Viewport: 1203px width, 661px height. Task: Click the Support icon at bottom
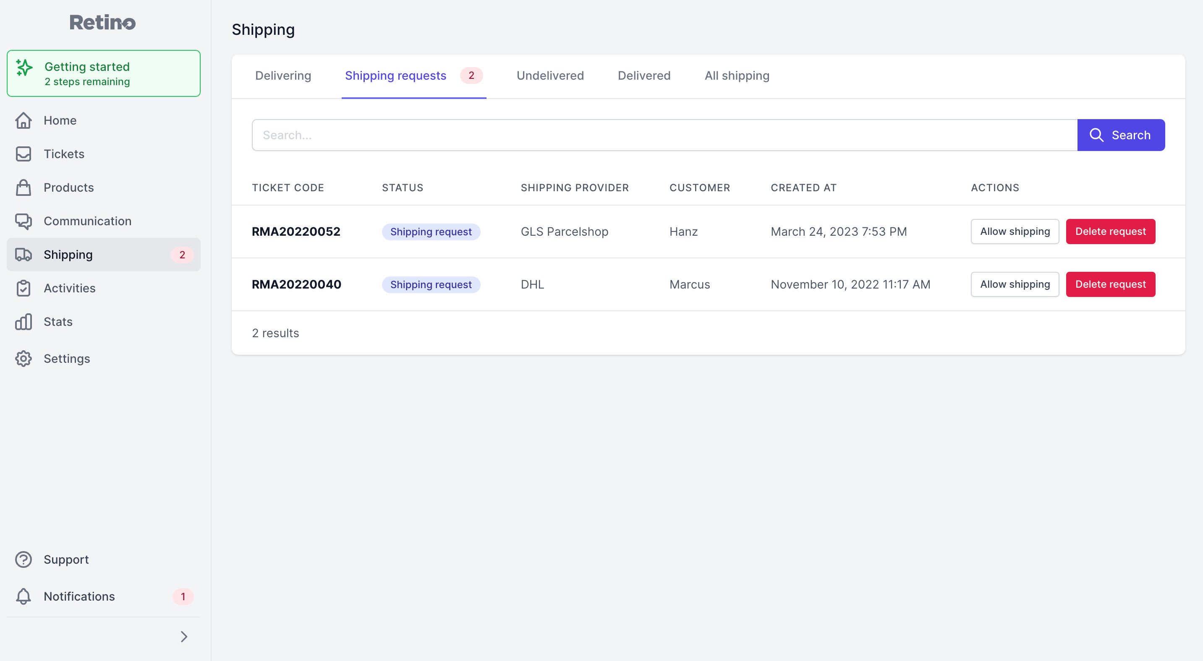(23, 559)
